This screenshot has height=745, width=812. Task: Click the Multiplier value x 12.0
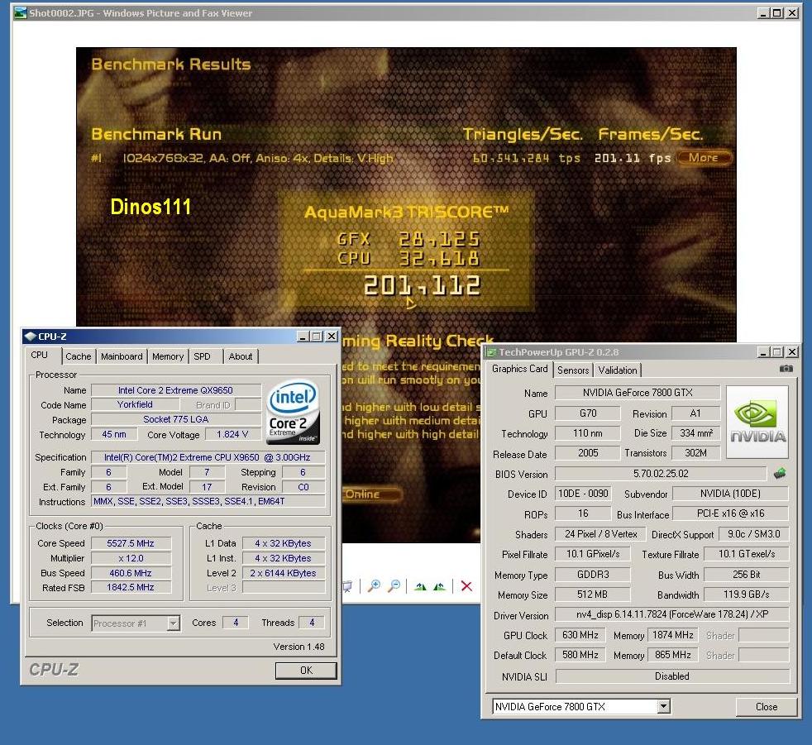tap(131, 558)
